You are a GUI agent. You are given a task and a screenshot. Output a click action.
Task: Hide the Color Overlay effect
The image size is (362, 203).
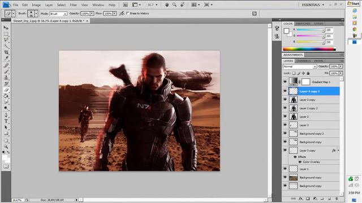pyautogui.click(x=300, y=162)
